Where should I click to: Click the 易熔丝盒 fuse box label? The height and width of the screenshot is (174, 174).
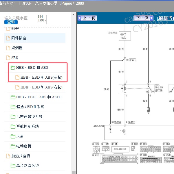[x=113, y=33]
